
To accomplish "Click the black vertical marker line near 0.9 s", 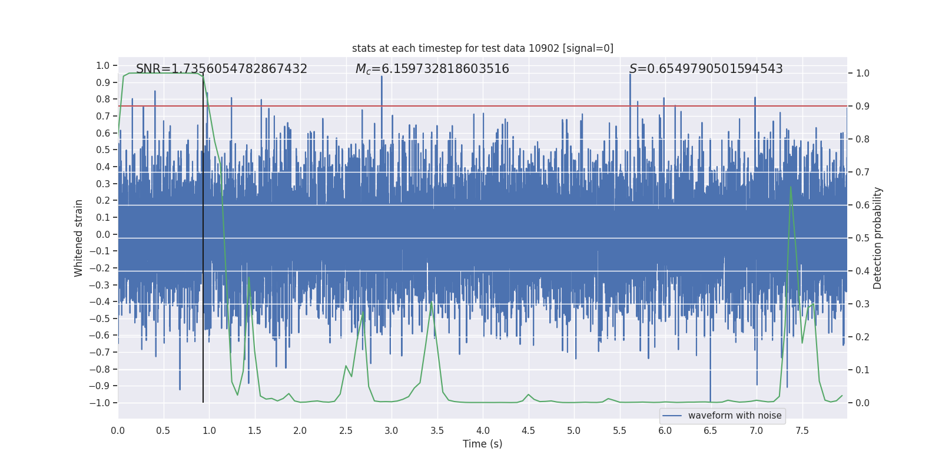I will [x=203, y=238].
